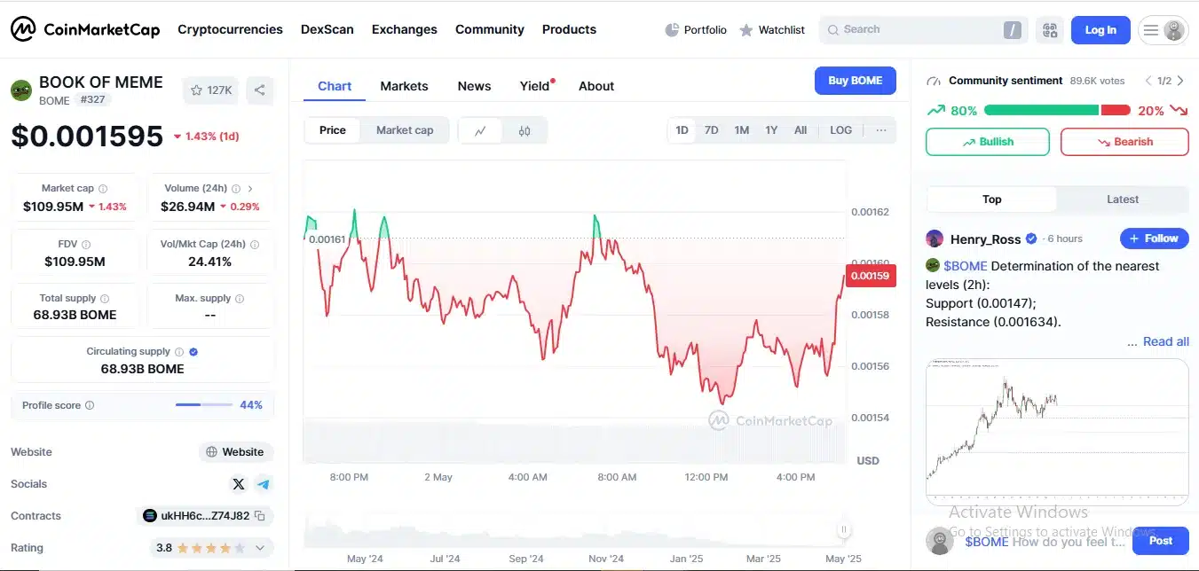1199x571 pixels.
Task: Open the Exchanges nav menu
Action: 405,29
